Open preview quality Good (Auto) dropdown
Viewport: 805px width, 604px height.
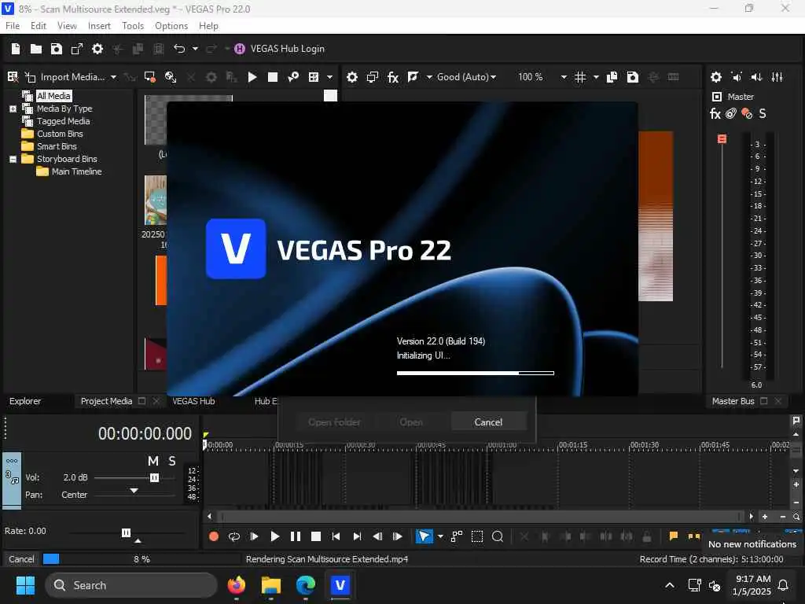467,77
